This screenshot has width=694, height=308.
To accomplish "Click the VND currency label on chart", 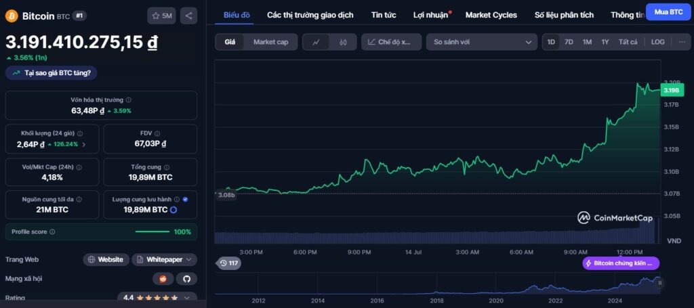I will 674,241.
